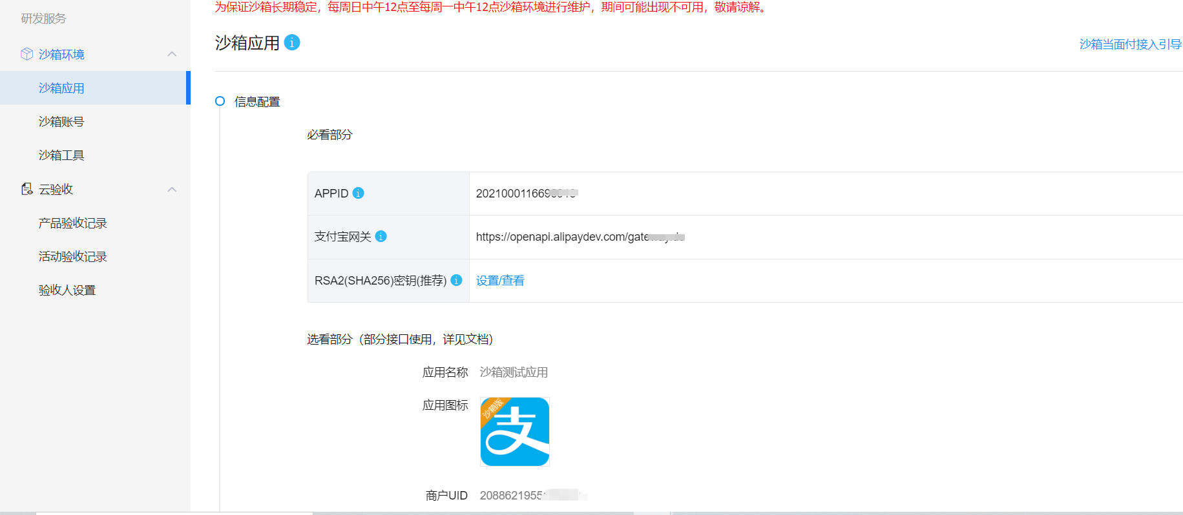This screenshot has width=1183, height=515.
Task: Click the 云验收 document icon in sidebar
Action: click(26, 189)
